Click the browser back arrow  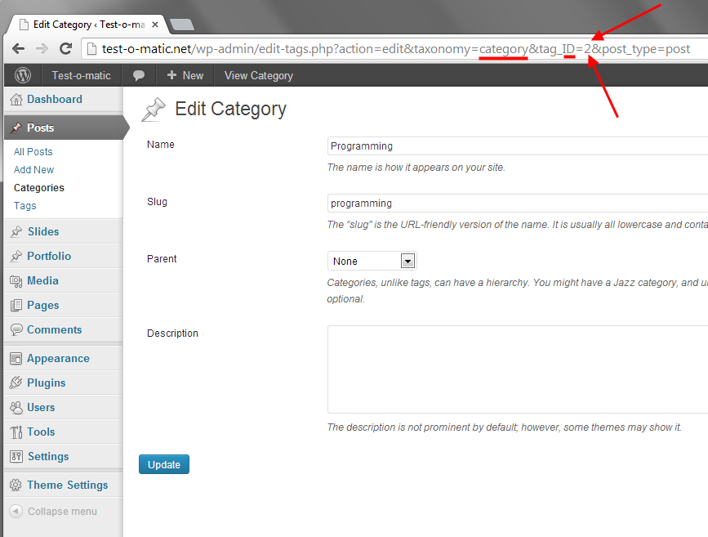pyautogui.click(x=18, y=49)
